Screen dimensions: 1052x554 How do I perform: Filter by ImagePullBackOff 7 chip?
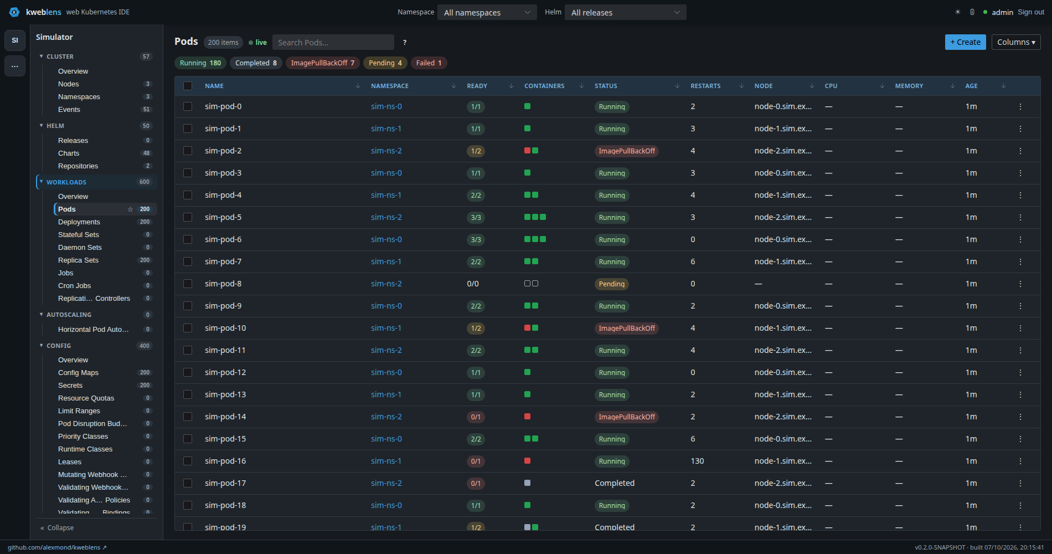point(323,63)
